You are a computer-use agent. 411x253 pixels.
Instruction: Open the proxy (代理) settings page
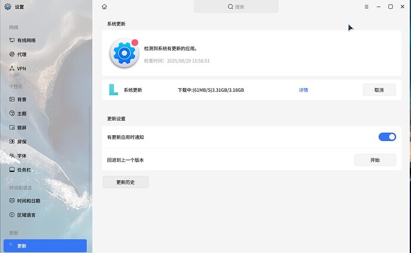coord(21,54)
